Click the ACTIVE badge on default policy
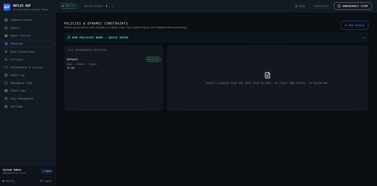Viewport: 377px width, 186px height. [x=153, y=60]
